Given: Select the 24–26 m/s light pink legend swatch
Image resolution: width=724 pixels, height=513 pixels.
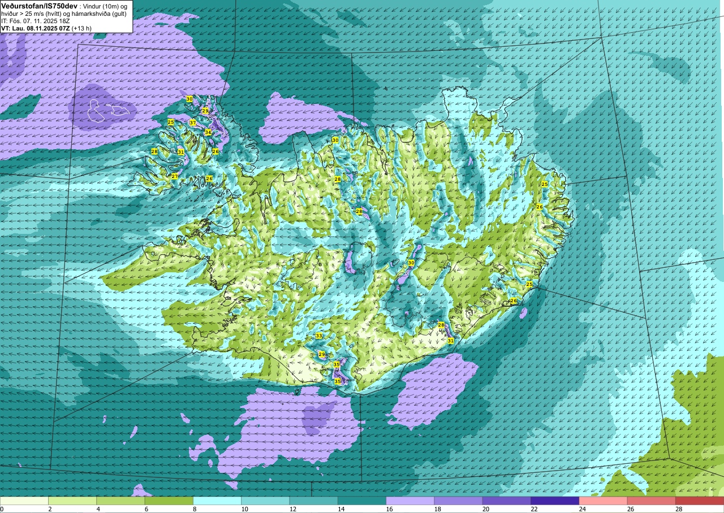Looking at the screenshot, I should pos(603,501).
